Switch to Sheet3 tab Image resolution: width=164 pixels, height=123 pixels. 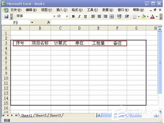coord(55,115)
